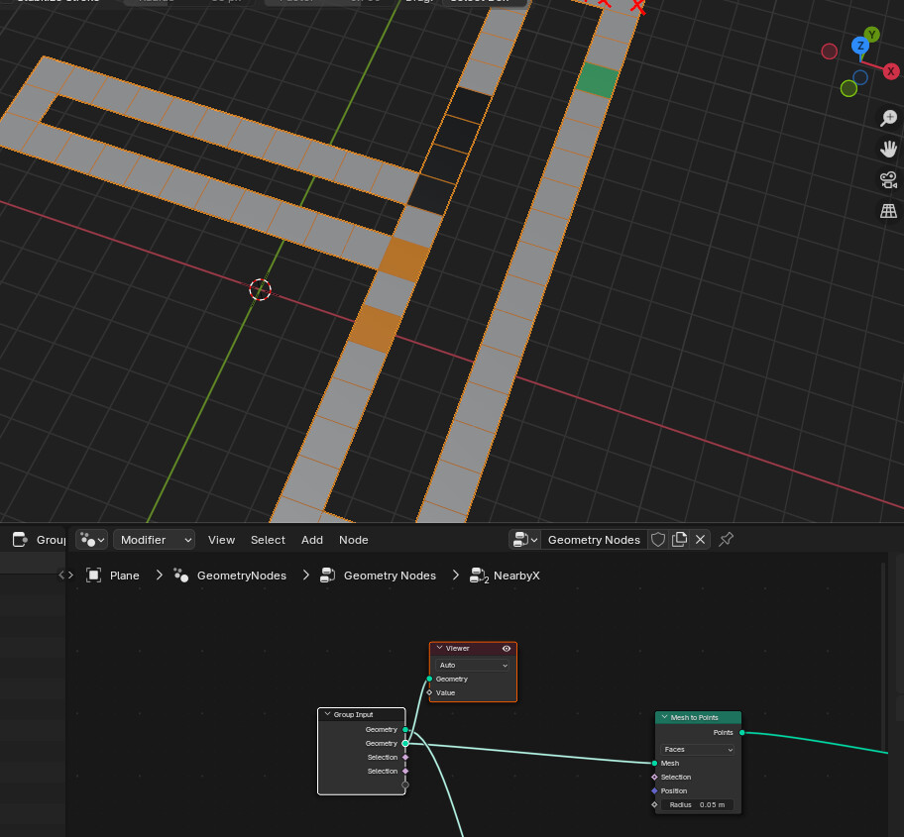Click the Points output socket
904x837 pixels.
tap(742, 733)
